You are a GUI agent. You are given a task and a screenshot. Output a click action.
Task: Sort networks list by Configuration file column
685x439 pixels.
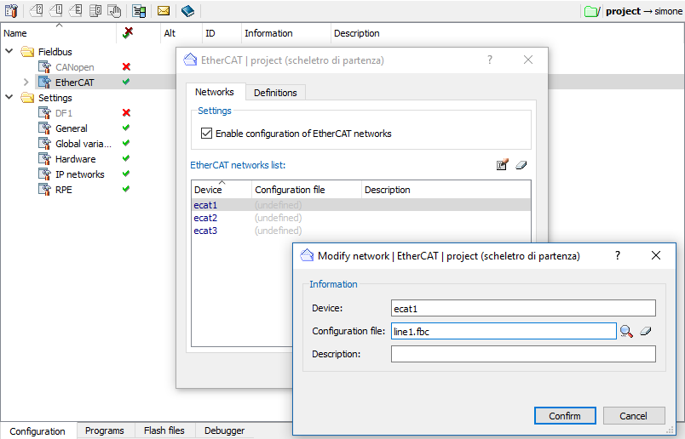tap(307, 190)
